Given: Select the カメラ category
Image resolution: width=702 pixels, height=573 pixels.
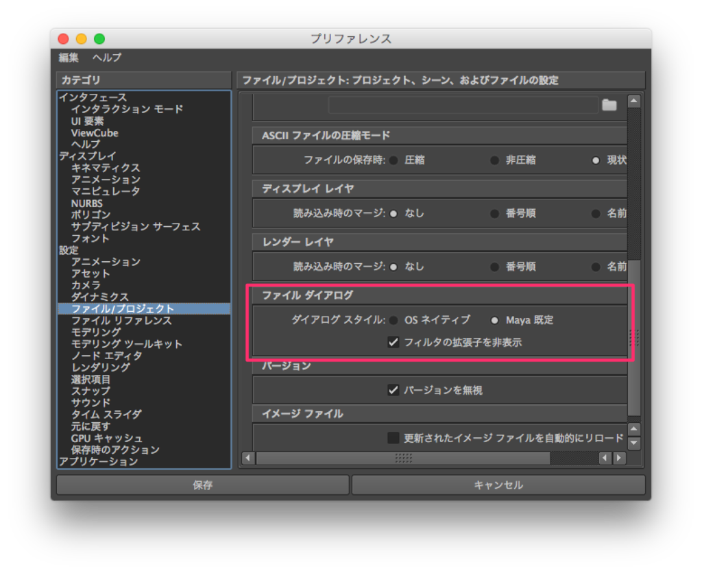Looking at the screenshot, I should pyautogui.click(x=87, y=284).
